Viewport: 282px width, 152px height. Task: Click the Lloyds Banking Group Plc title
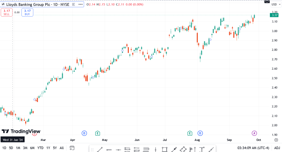pyautogui.click(x=28, y=4)
